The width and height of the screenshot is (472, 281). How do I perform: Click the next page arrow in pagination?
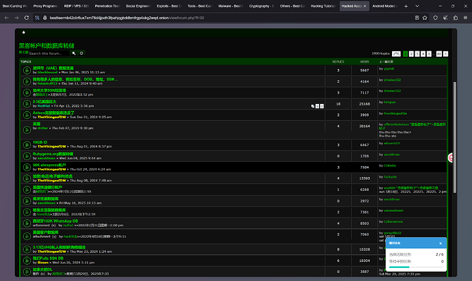(446, 54)
